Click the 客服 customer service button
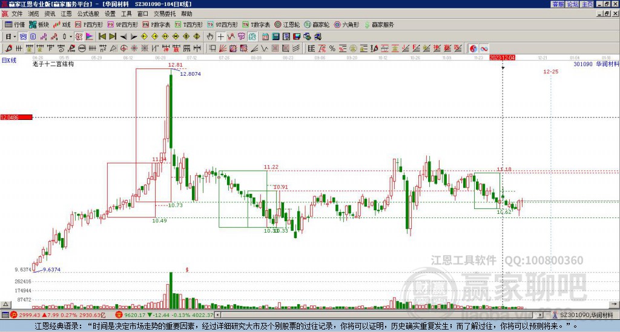The image size is (620, 332). pyautogui.click(x=558, y=4)
